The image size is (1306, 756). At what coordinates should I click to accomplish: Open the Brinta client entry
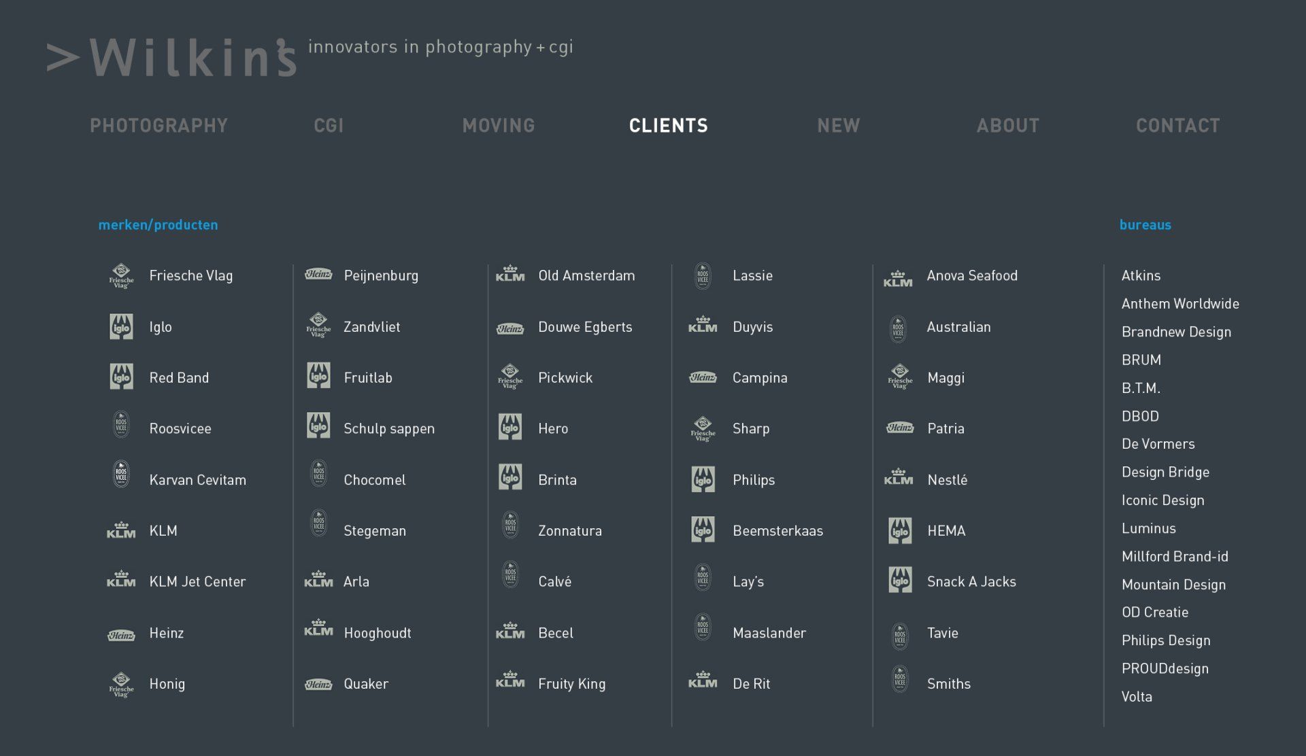(x=557, y=480)
